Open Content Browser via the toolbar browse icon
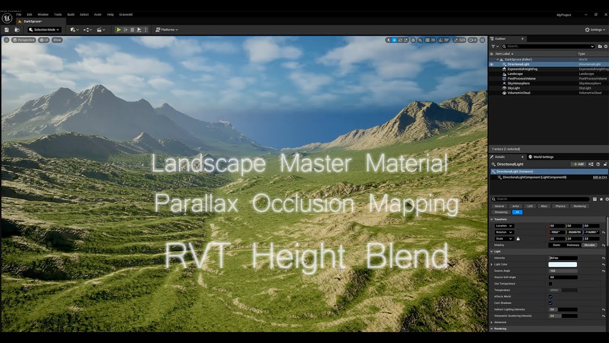The height and width of the screenshot is (343, 609). coord(17,30)
